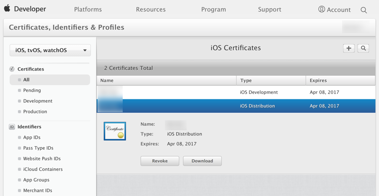Open App IDs in the sidebar
The width and height of the screenshot is (379, 196).
pyautogui.click(x=32, y=137)
